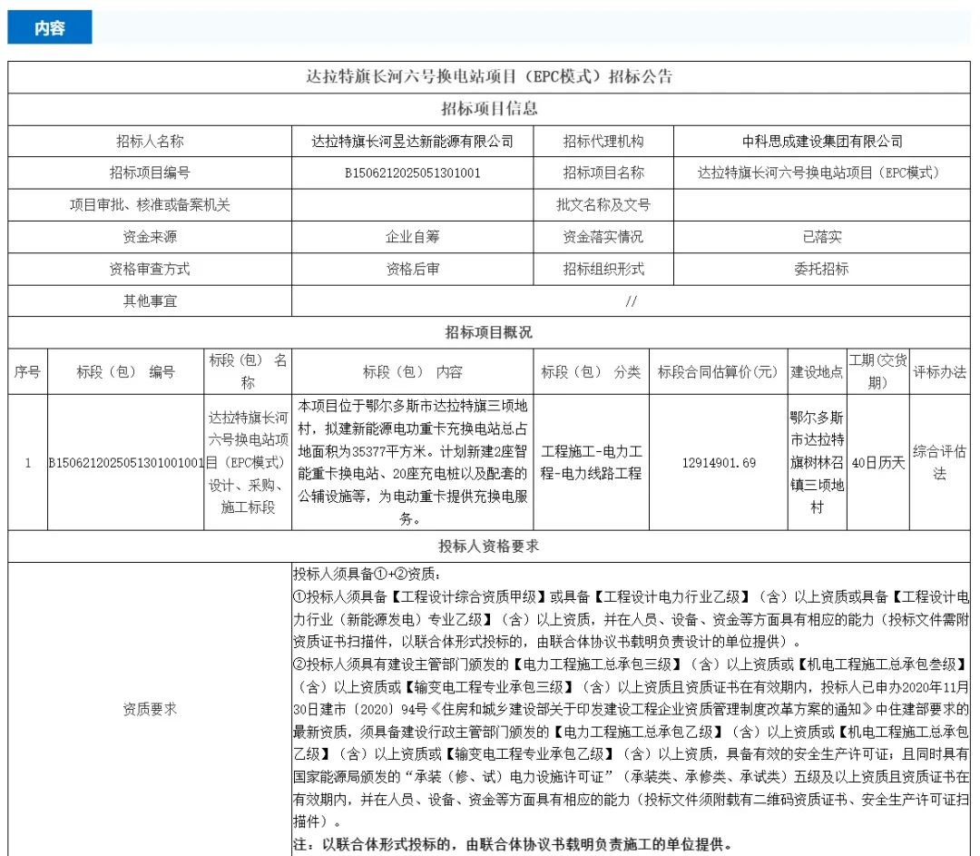980x856 pixels.
Task: Click the 招标组织形式 label
Action: [x=603, y=269]
